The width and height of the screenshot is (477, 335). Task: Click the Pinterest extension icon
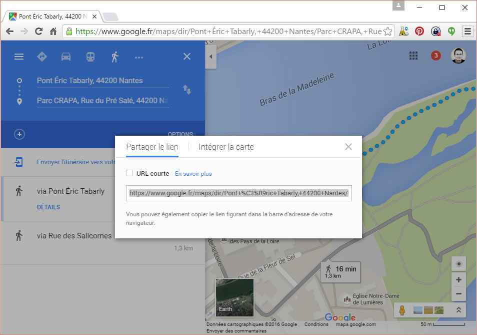419,31
